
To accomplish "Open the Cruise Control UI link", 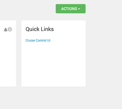I will [x=38, y=41].
